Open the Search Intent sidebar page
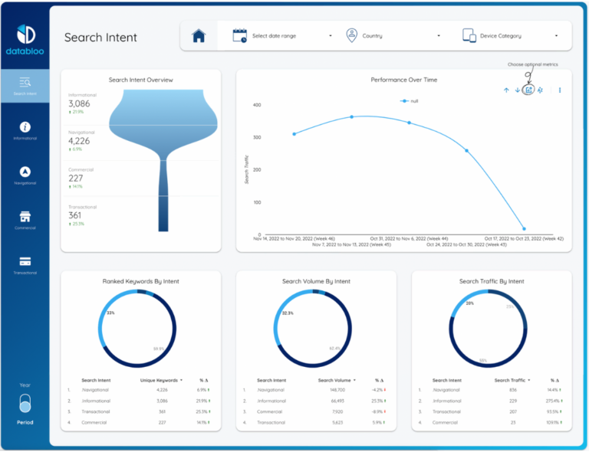Image resolution: width=589 pixels, height=452 pixels. [25, 86]
